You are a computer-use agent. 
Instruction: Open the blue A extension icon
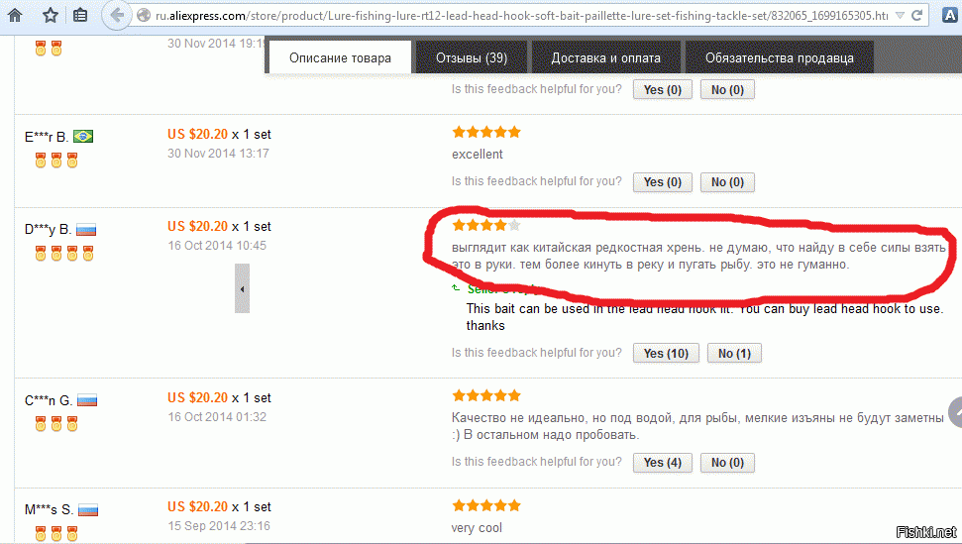pyautogui.click(x=950, y=15)
